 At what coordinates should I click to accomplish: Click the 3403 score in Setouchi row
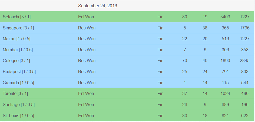225,17
